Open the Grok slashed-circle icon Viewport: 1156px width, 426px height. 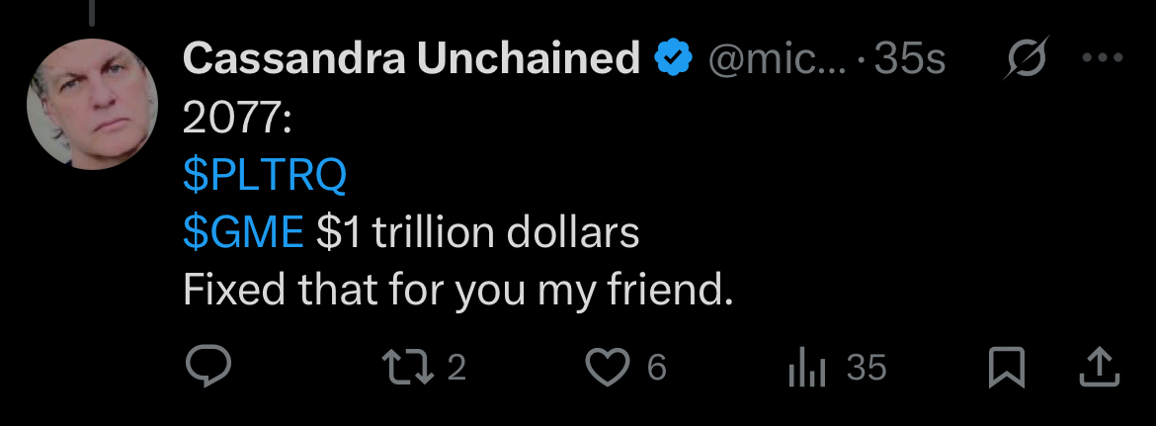pyautogui.click(x=1026, y=58)
